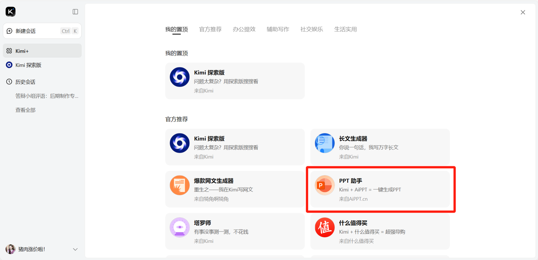Viewport: 538px width, 260px height.
Task: Click the 什么值得买 red 值 icon
Action: 325,227
